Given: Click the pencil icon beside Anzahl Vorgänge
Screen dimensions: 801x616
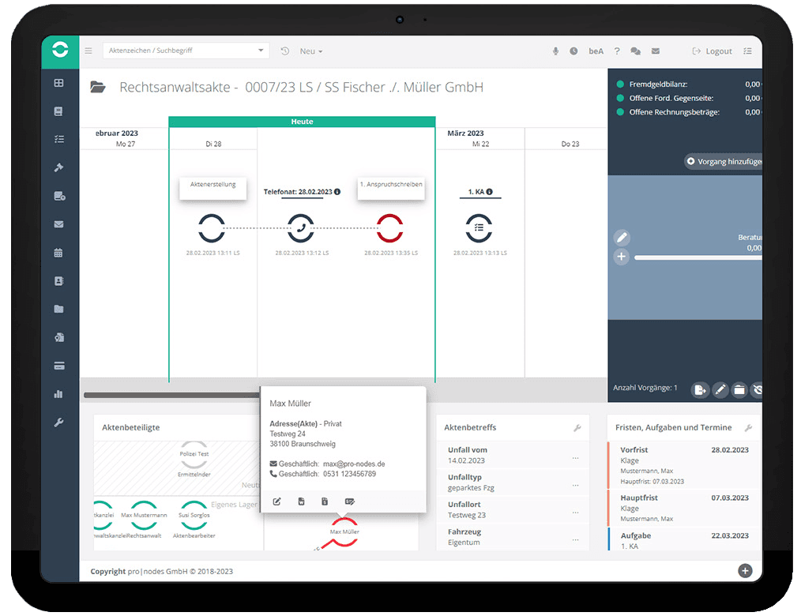Looking at the screenshot, I should [720, 389].
